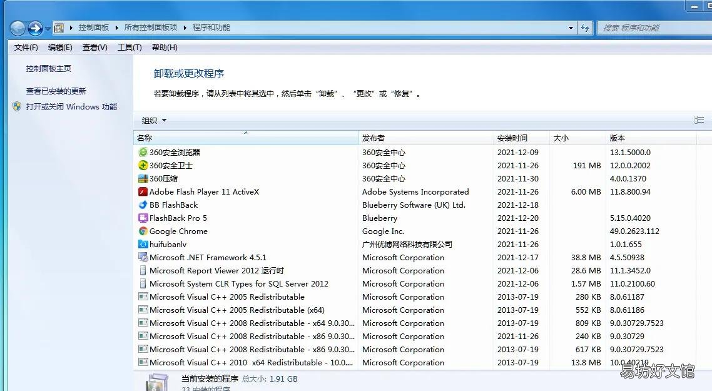Image resolution: width=712 pixels, height=391 pixels.
Task: Open the 帮助(H) menu
Action: pyautogui.click(x=165, y=47)
